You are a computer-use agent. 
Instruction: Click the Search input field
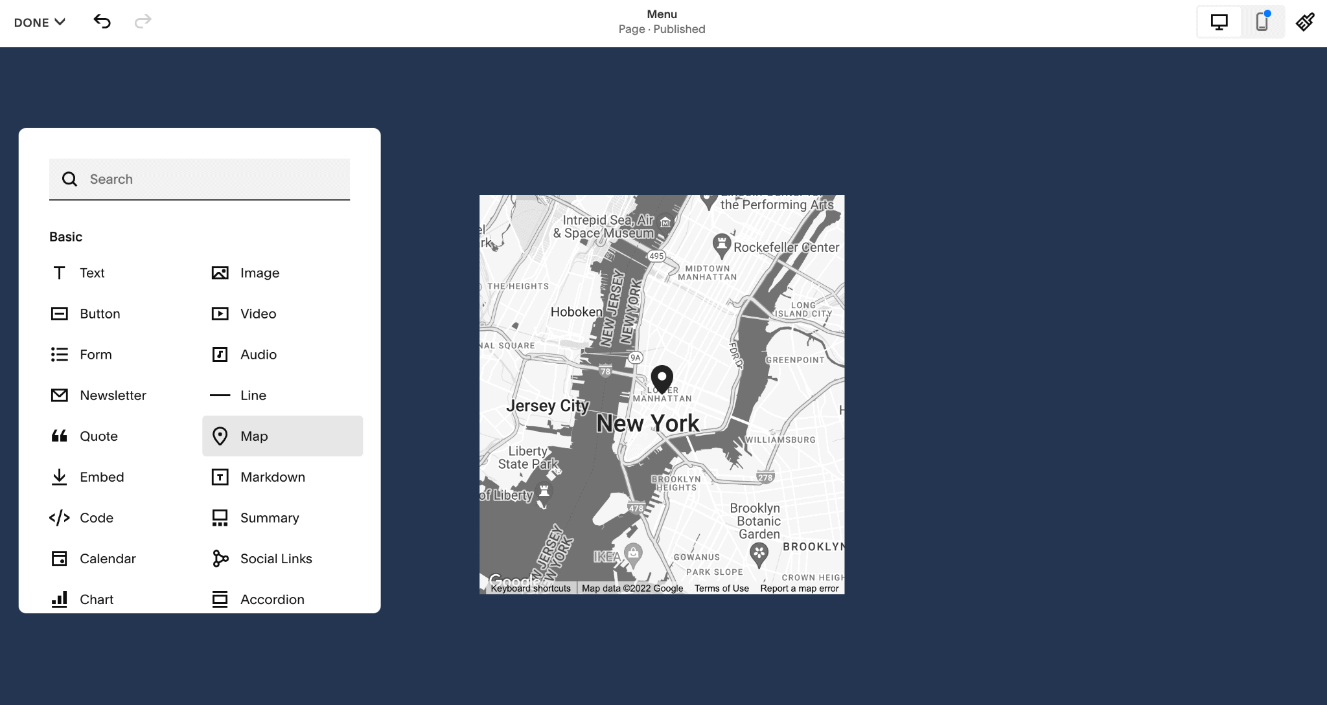click(x=199, y=179)
